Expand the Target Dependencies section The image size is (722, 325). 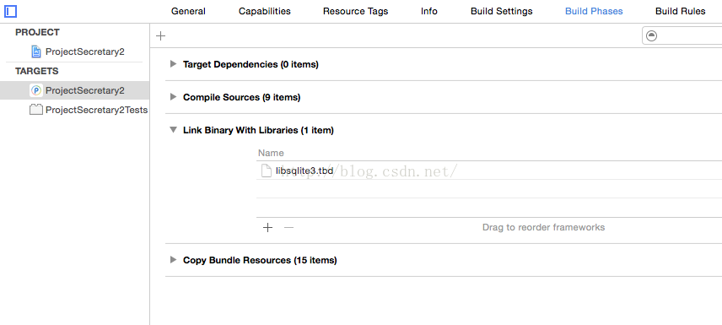(x=173, y=64)
